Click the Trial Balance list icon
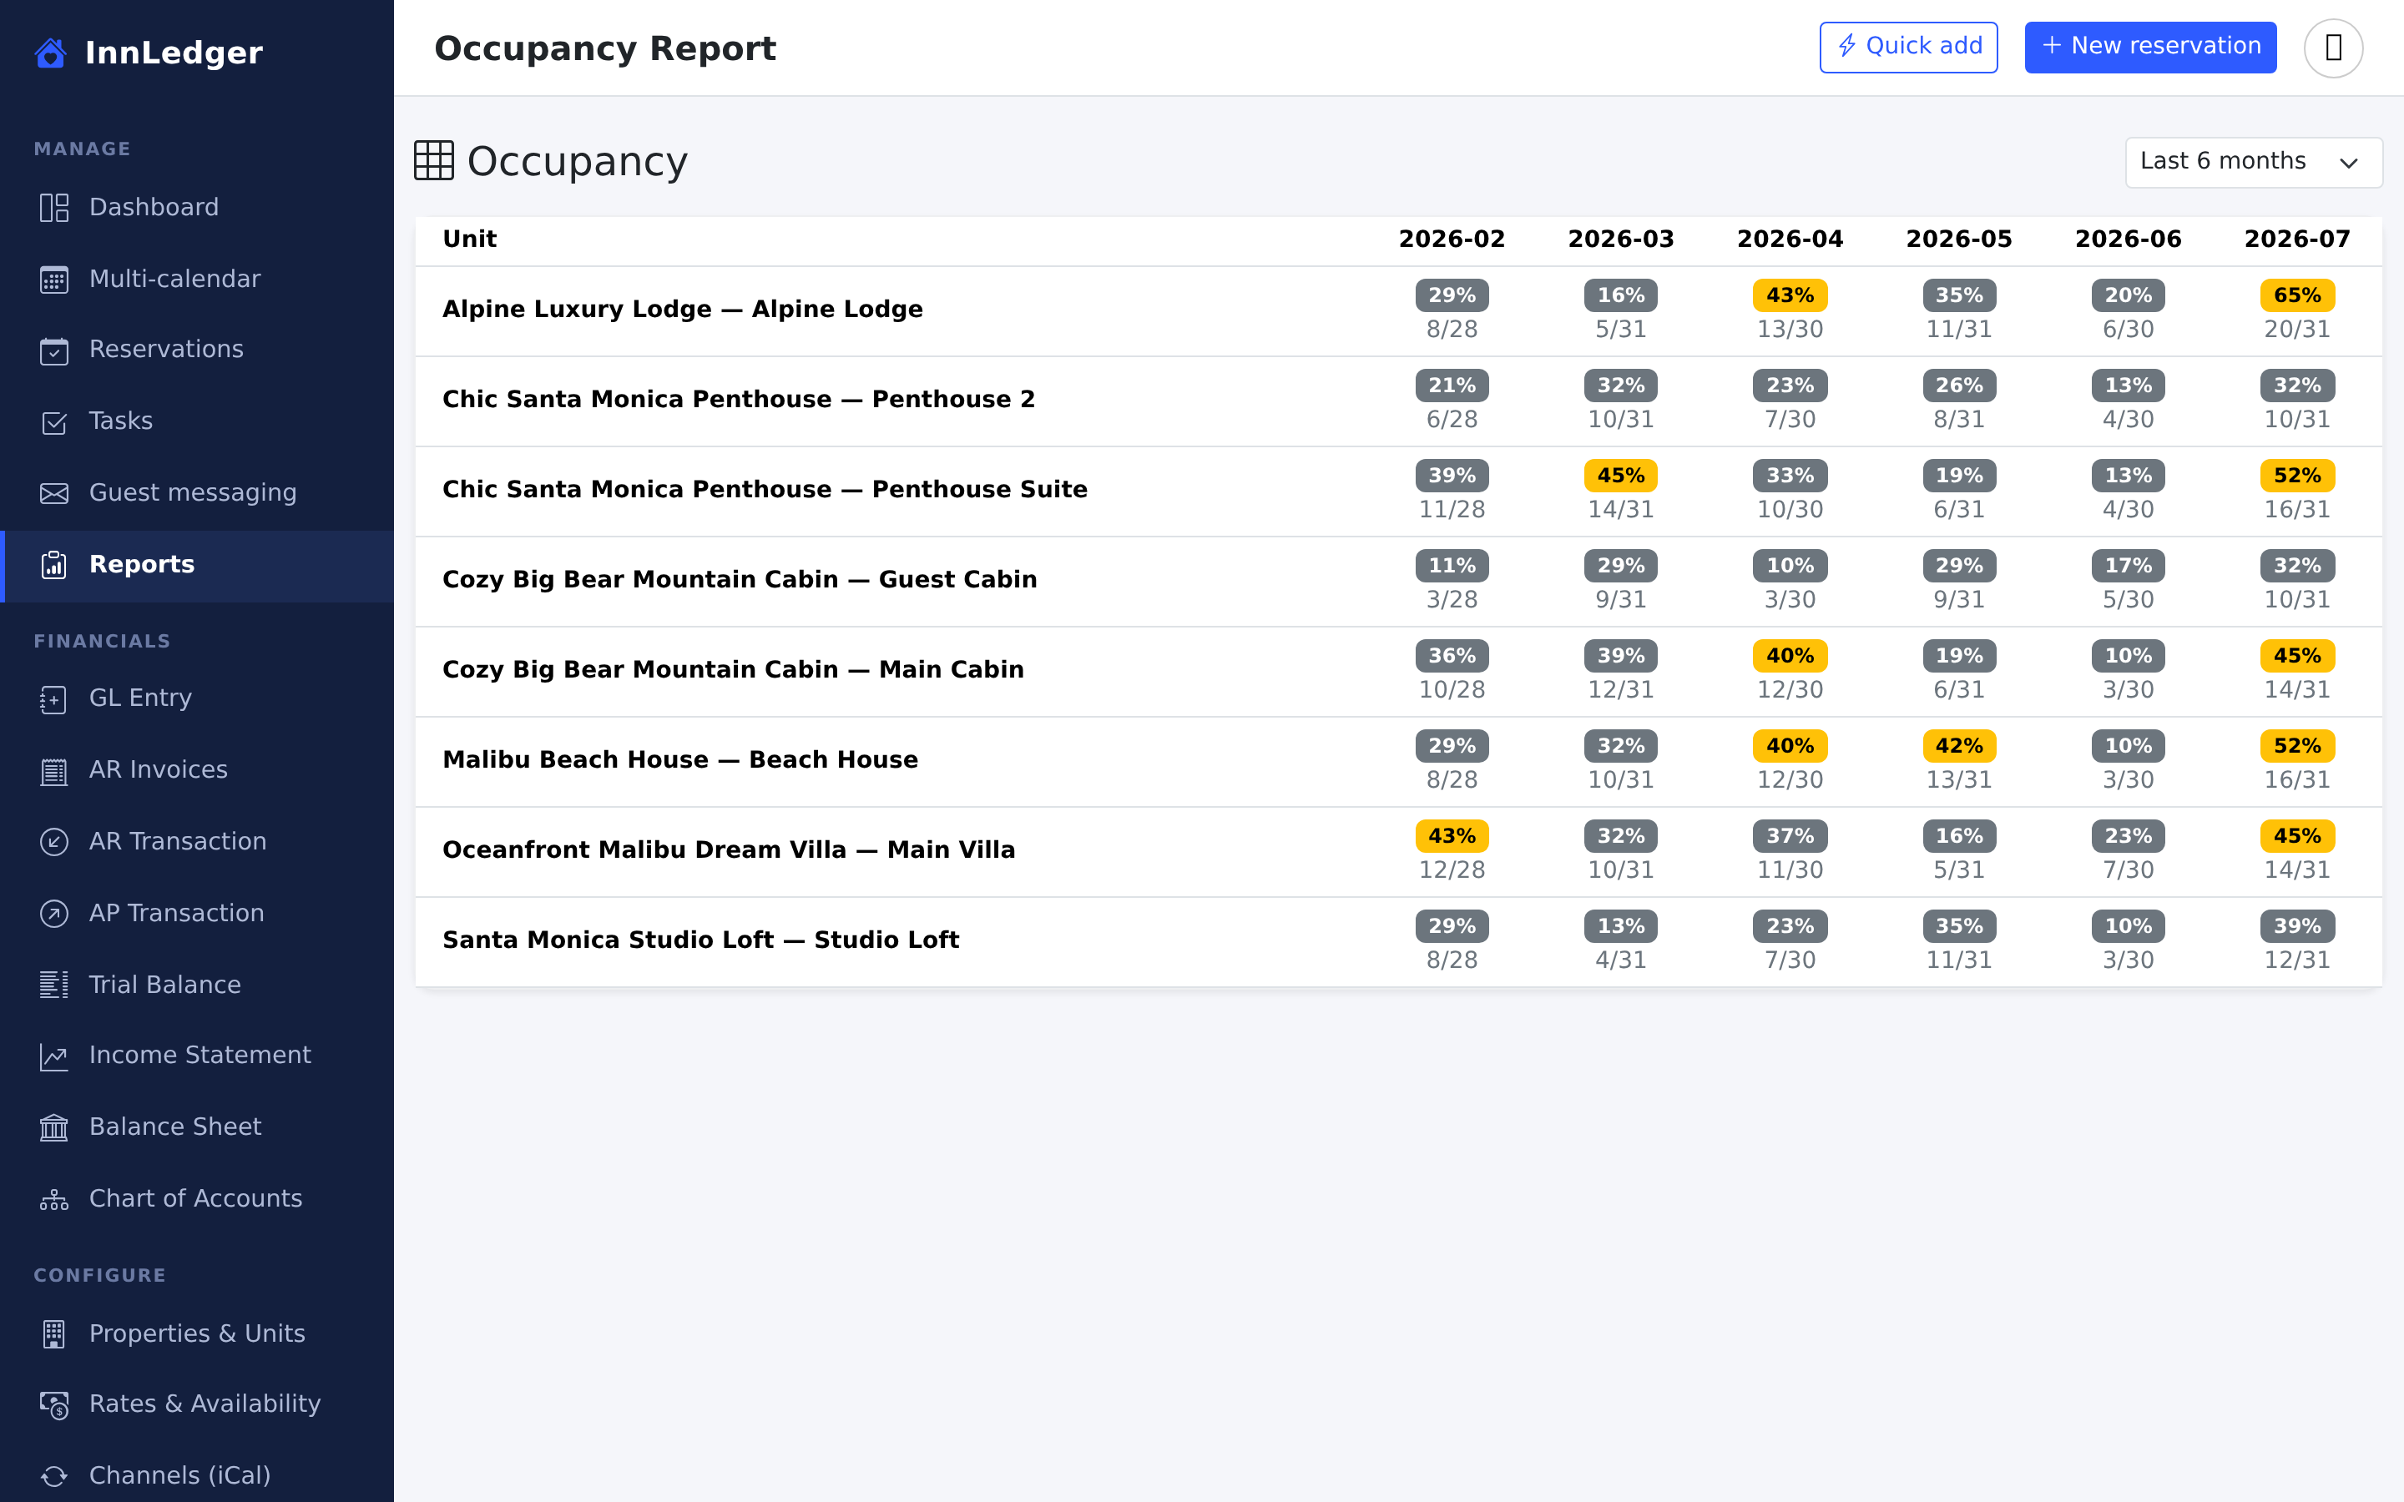2404x1502 pixels. pos(53,985)
